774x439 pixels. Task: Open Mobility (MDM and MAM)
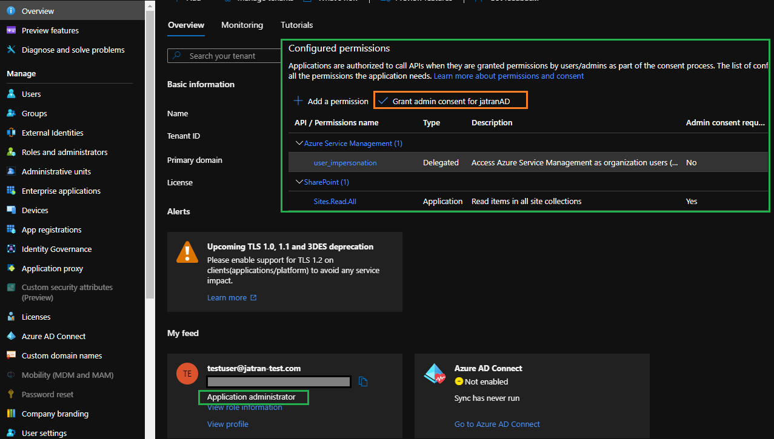[67, 375]
